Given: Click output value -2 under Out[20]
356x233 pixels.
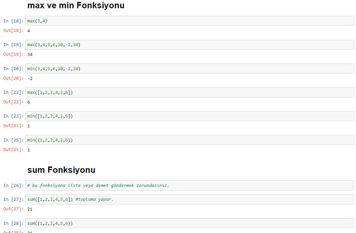Looking at the screenshot, I should (30, 78).
